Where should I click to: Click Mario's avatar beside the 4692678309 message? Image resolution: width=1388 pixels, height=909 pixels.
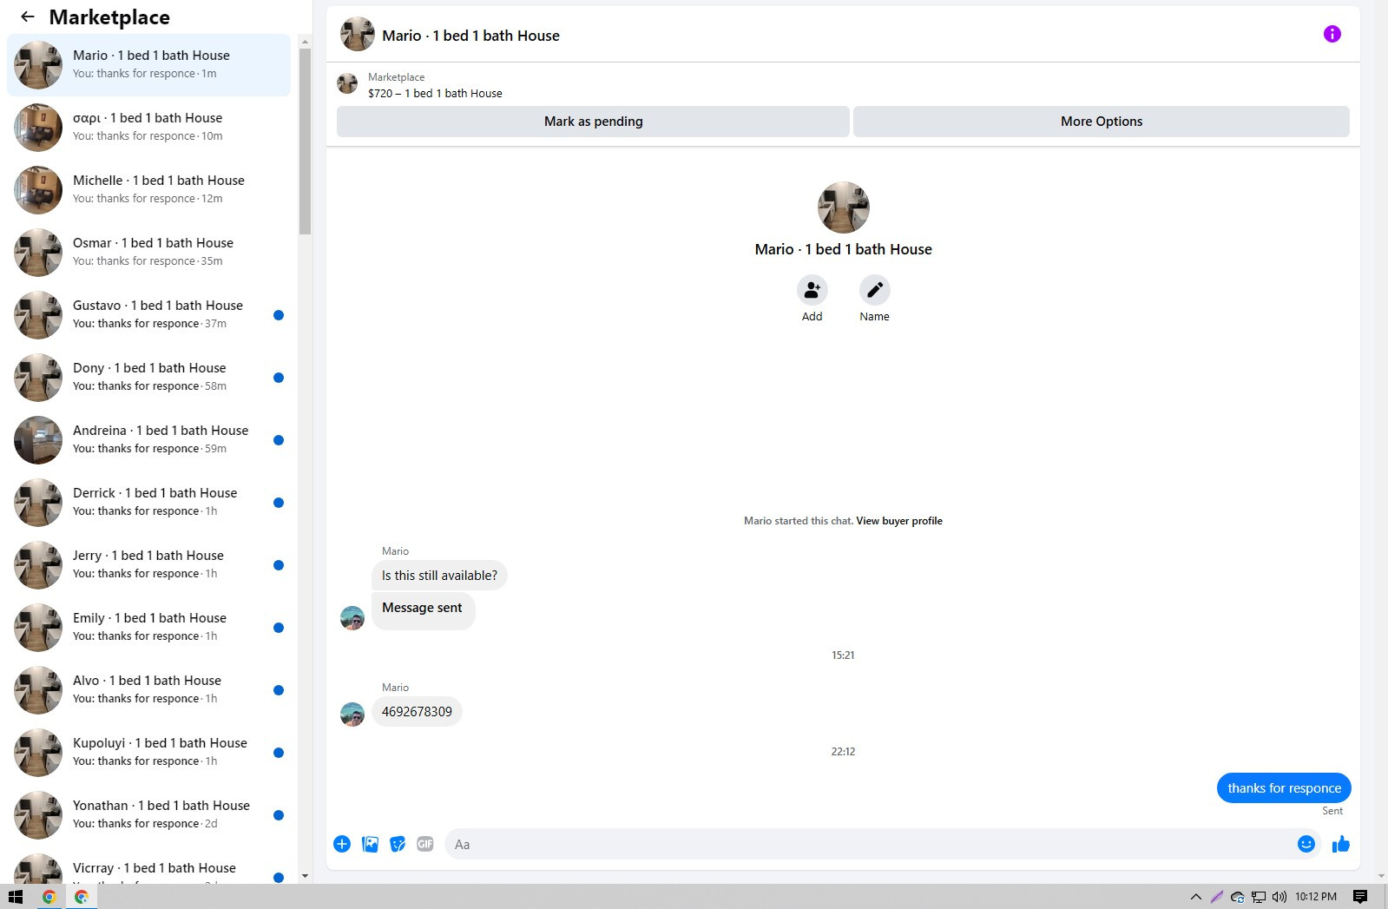click(352, 715)
